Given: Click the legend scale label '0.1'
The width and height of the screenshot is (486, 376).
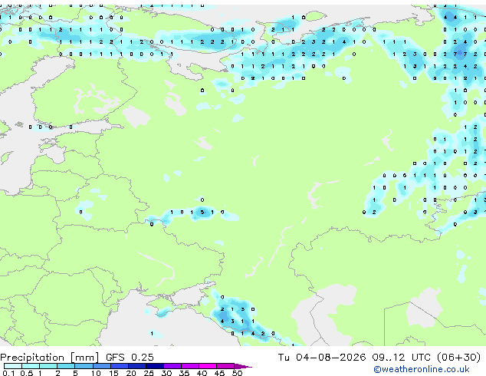Looking at the screenshot, I should click(8, 373).
